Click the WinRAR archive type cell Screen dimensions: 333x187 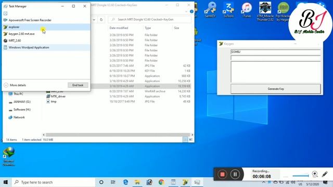[x=155, y=91]
